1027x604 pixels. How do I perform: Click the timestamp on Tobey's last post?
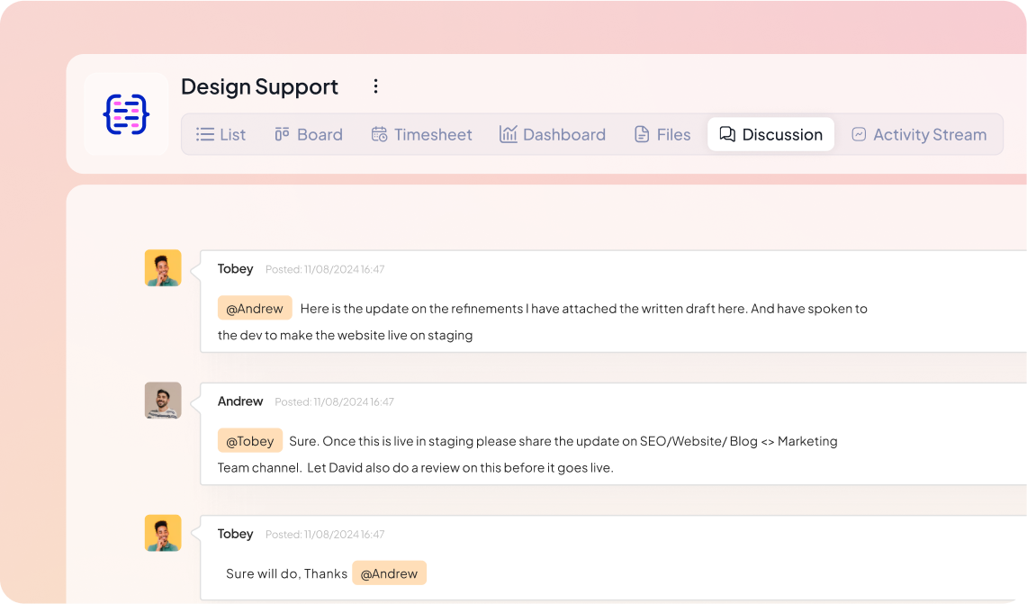click(325, 535)
